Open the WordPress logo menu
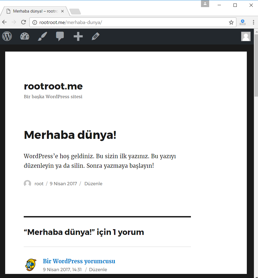This screenshot has width=258, height=278. pos(7,36)
